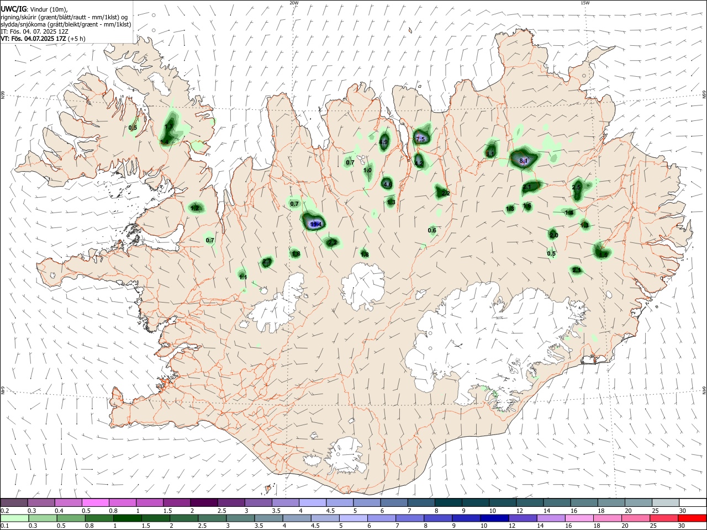Select the 7.5 precipitation label

pos(420,139)
